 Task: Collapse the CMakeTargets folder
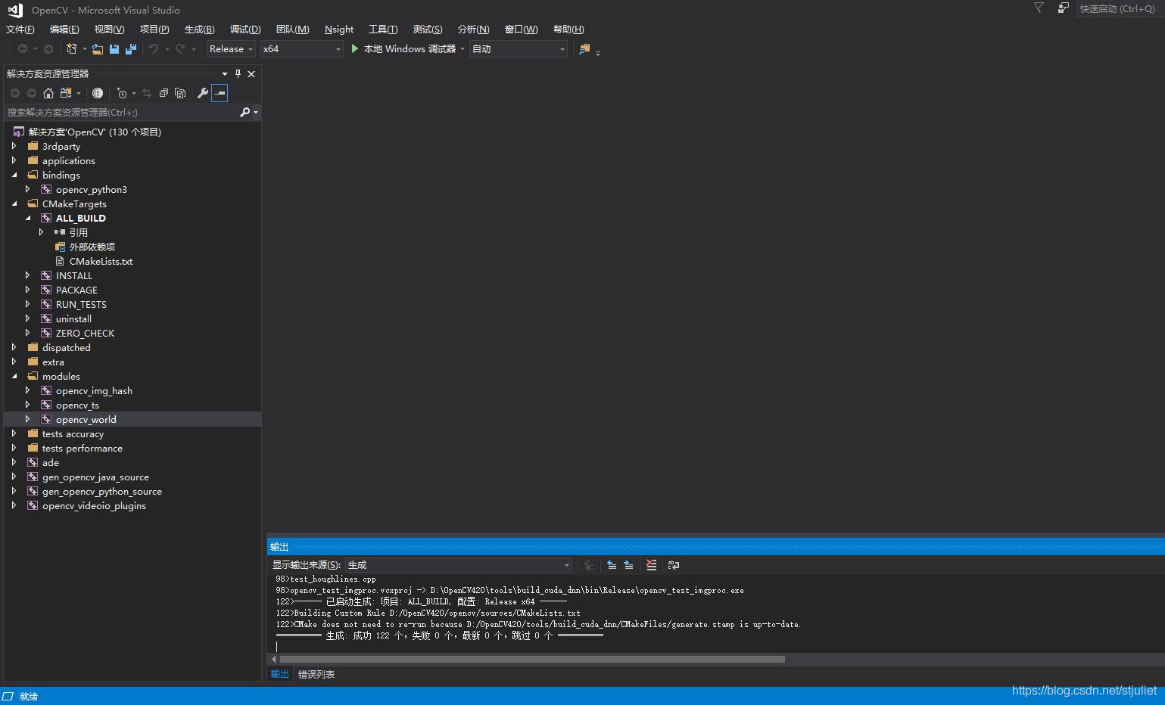(14, 203)
